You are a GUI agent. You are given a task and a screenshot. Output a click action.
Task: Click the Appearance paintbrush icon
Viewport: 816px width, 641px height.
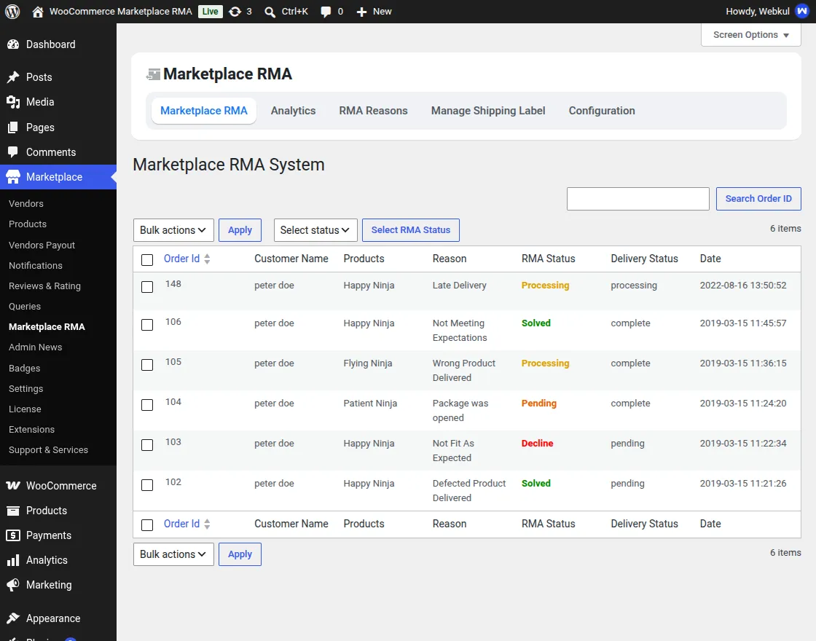tap(13, 618)
